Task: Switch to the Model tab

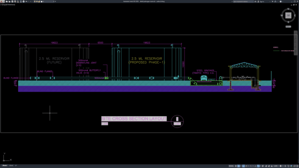Action: pos(5,166)
